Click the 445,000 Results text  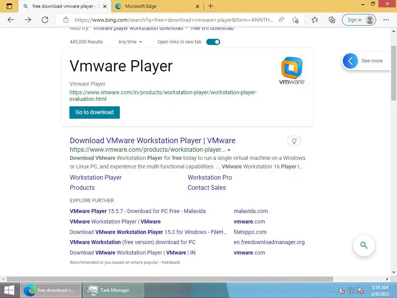click(86, 42)
